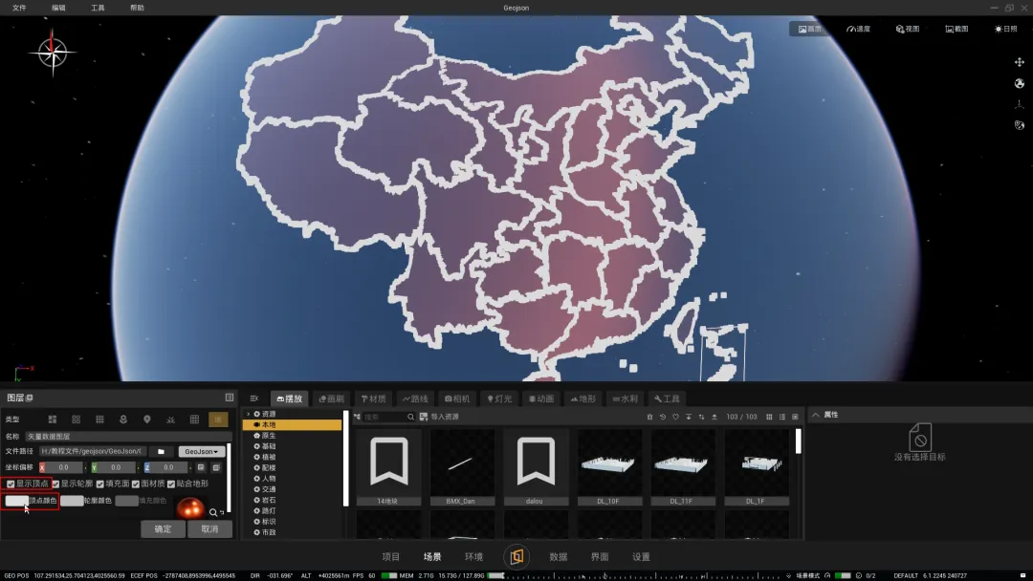Click the center cube icon in bottom navigation
The height and width of the screenshot is (581, 1033).
tap(516, 557)
